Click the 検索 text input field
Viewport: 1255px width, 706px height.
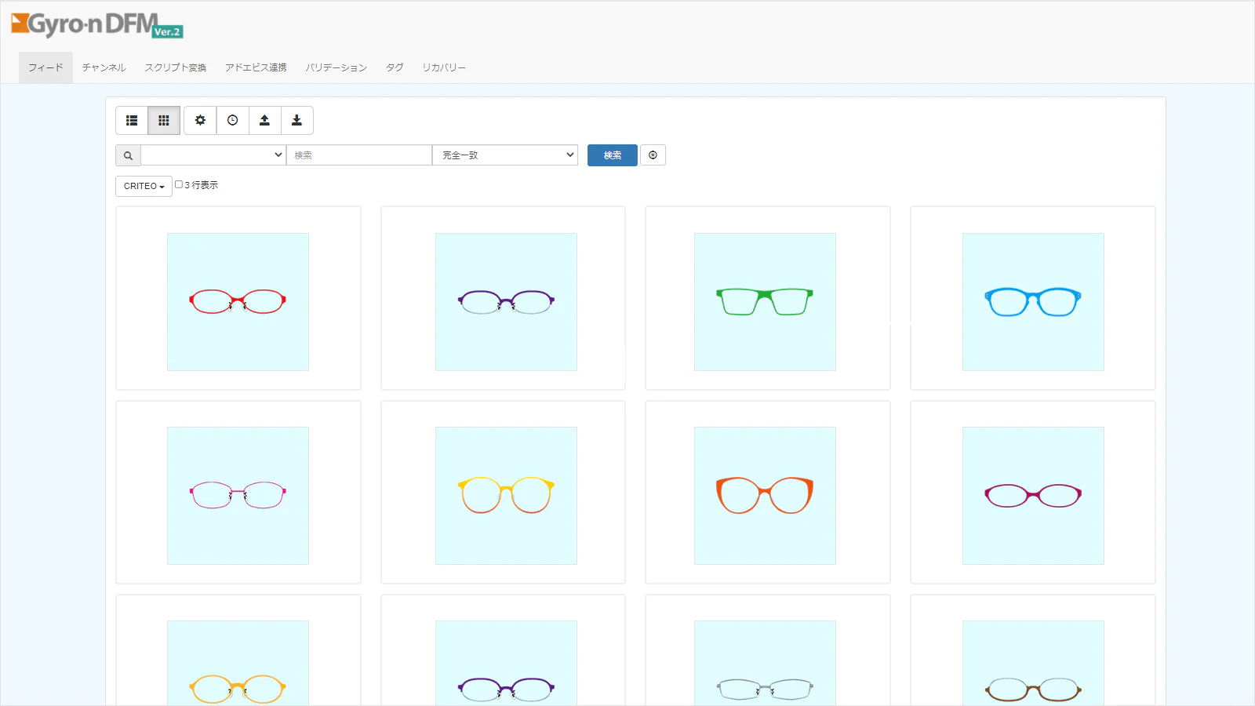(359, 155)
